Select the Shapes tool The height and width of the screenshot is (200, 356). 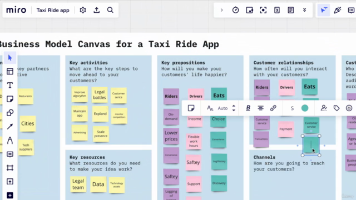10,113
